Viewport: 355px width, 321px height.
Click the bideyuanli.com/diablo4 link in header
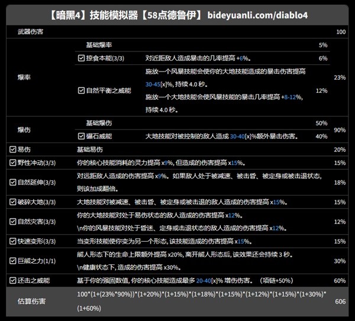(257, 15)
